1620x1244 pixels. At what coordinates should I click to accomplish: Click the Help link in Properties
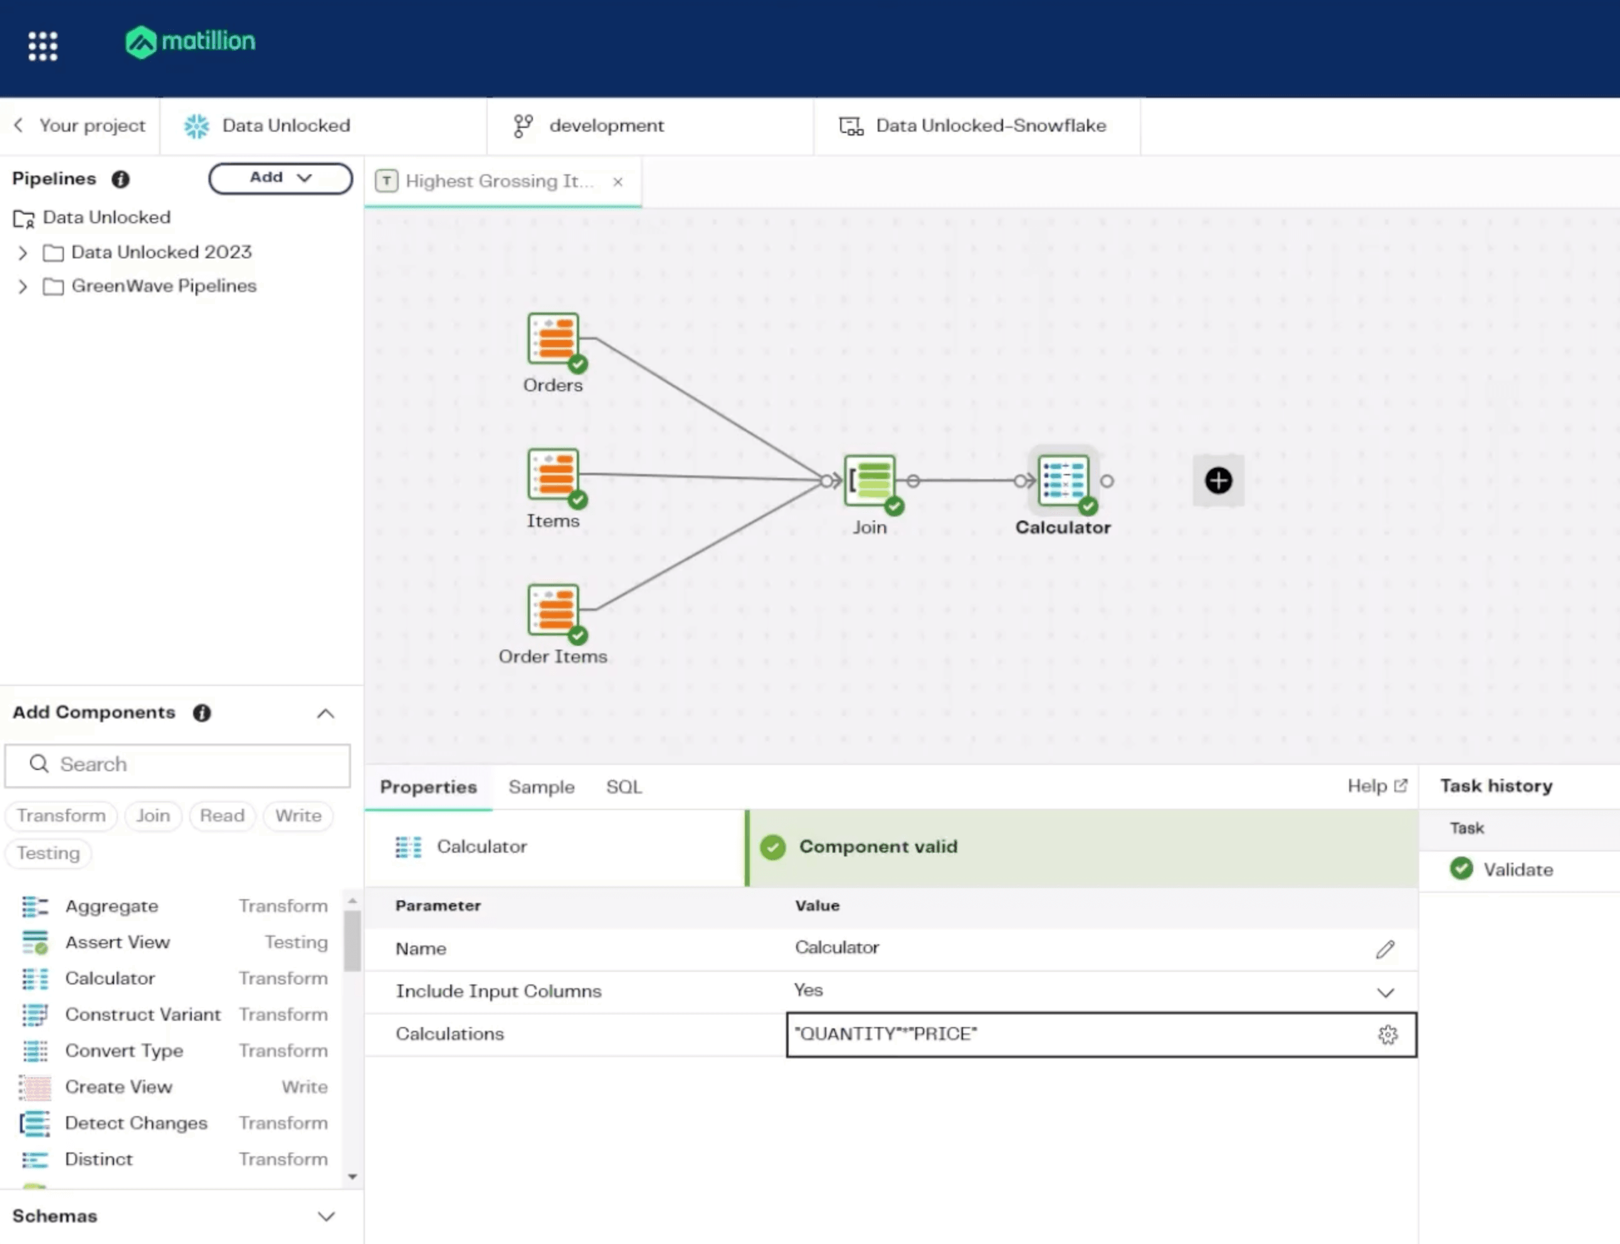tap(1375, 786)
